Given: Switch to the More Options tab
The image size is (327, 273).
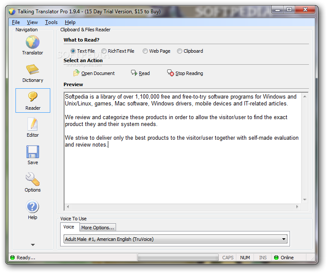Looking at the screenshot, I should [x=98, y=228].
